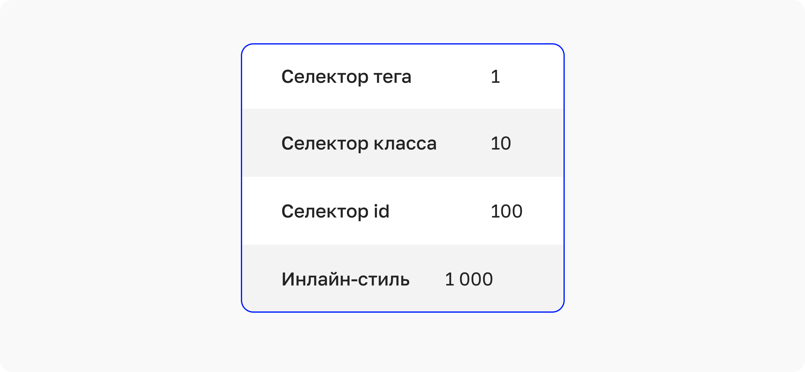The width and height of the screenshot is (805, 372).
Task: Click the leading digit of 1 000
Action: pos(449,279)
